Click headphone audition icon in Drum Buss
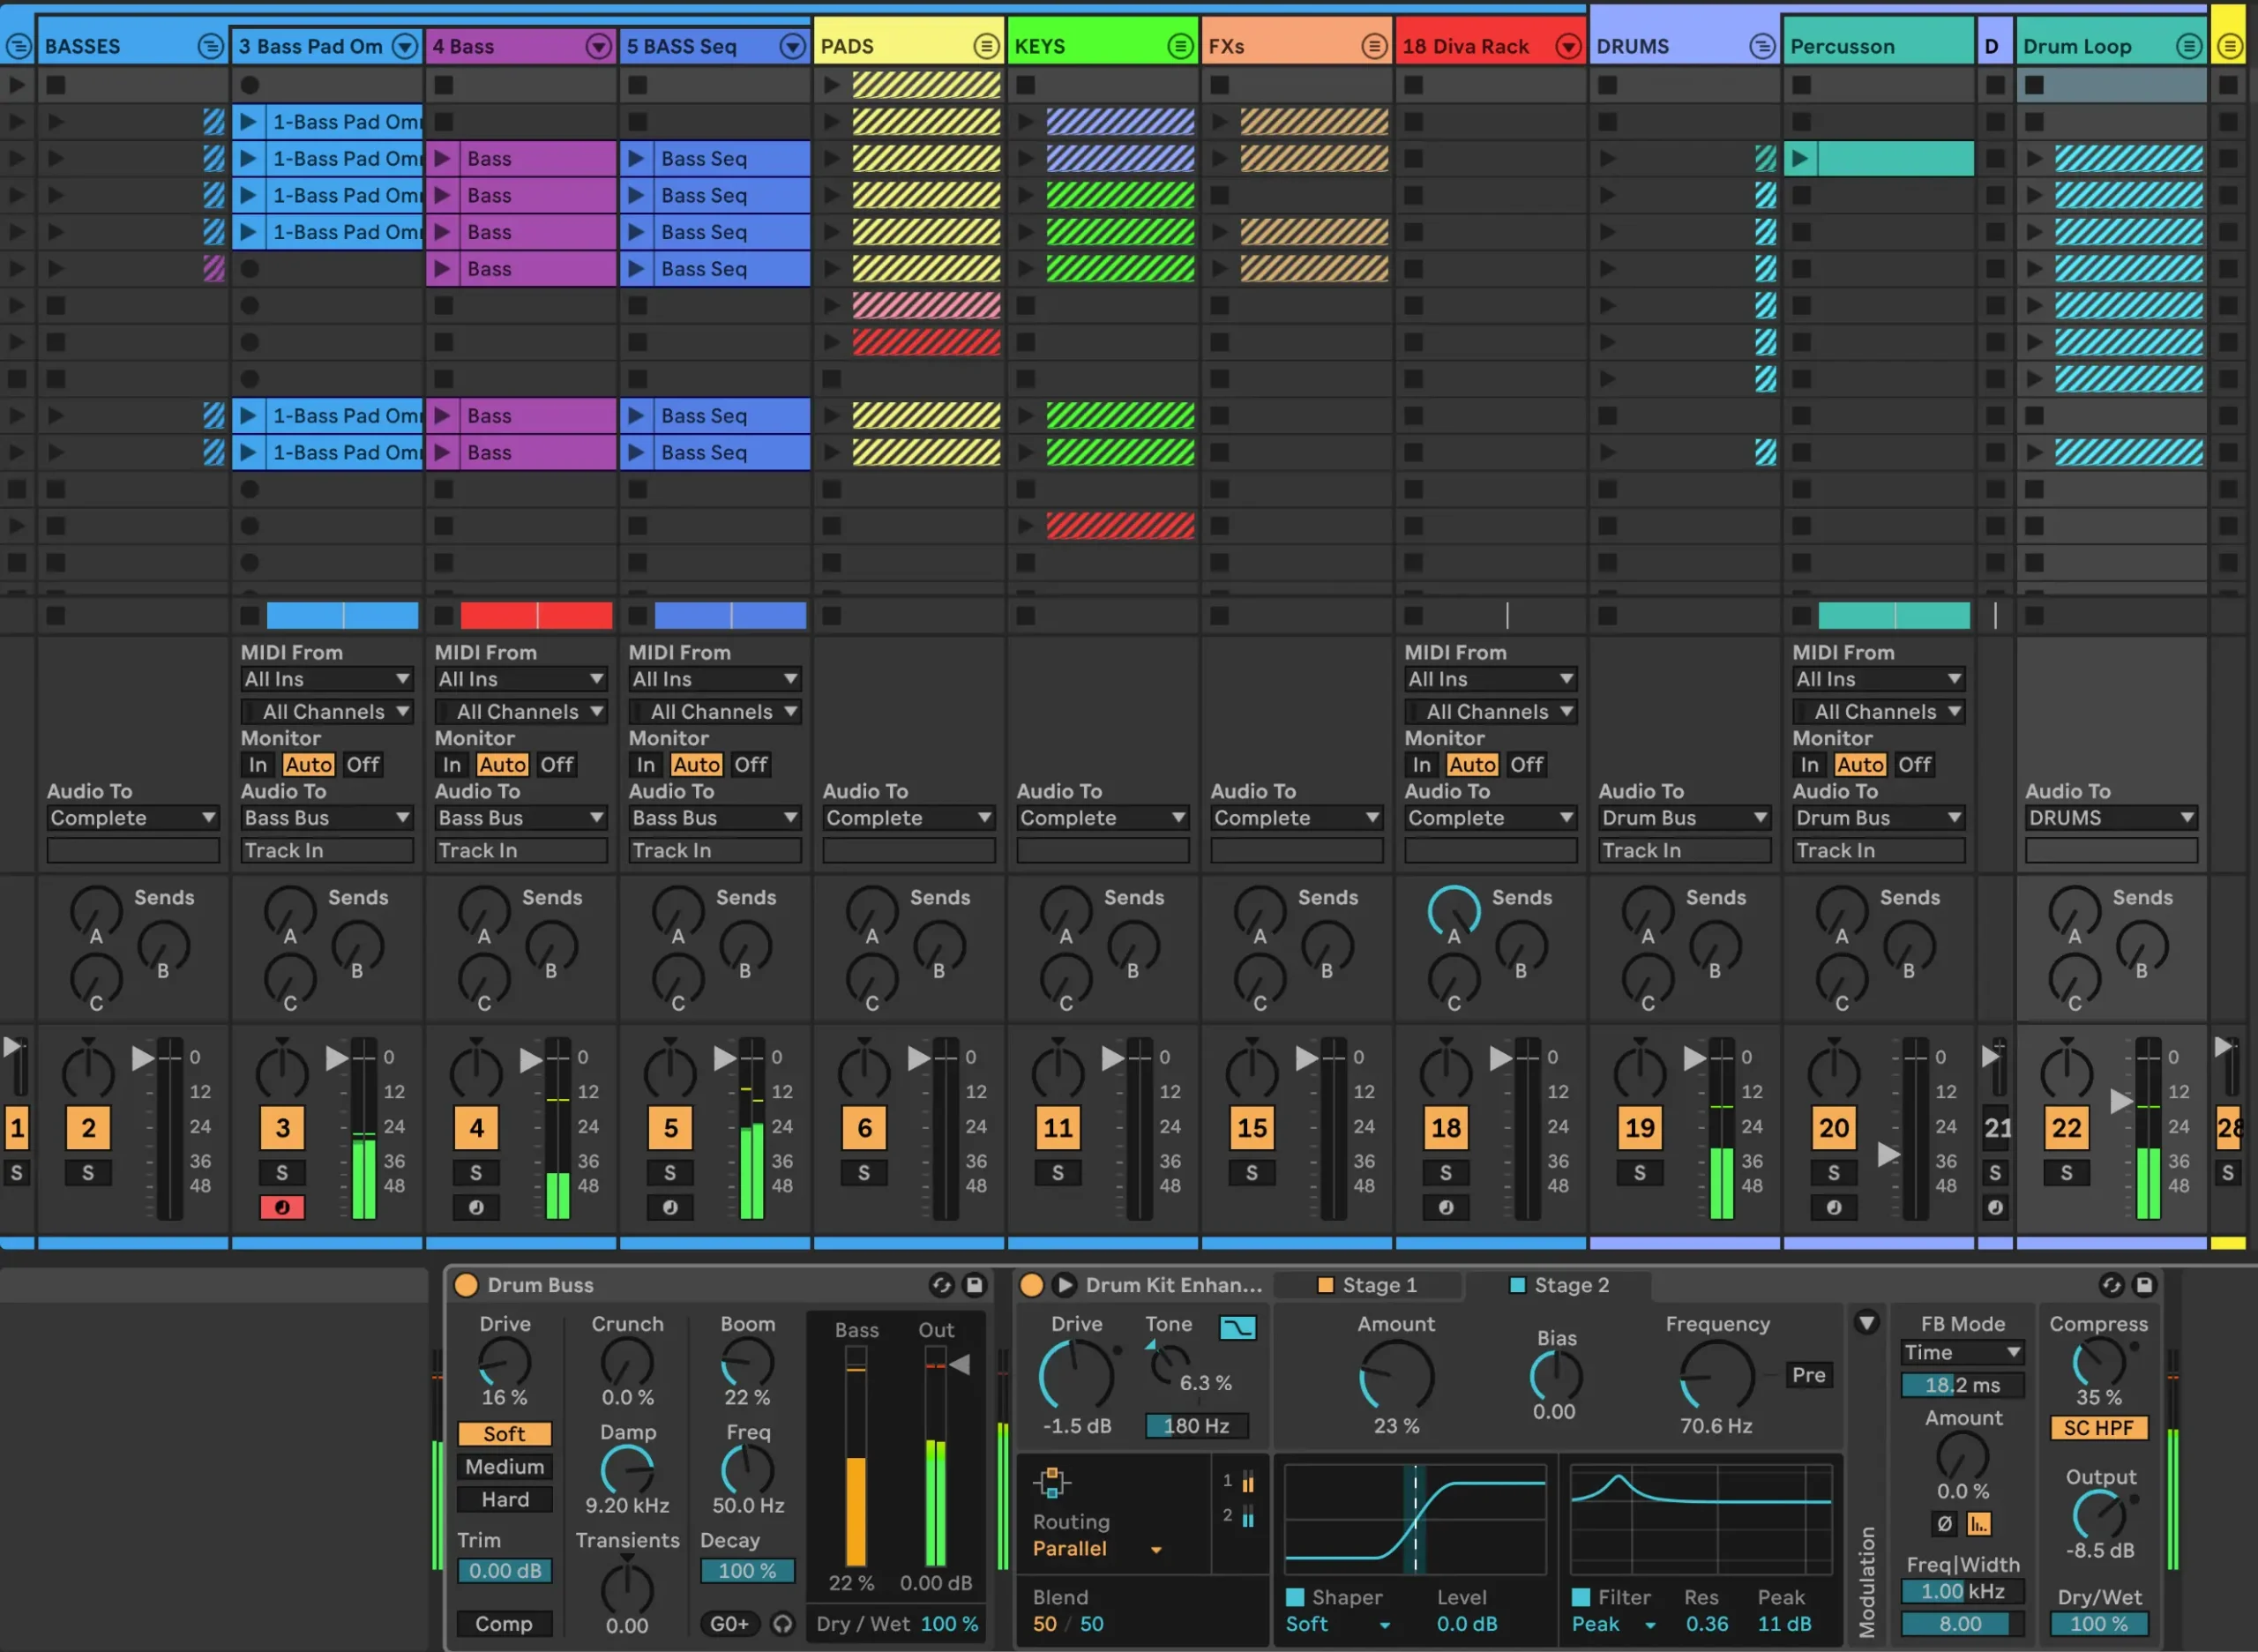 pos(783,1624)
